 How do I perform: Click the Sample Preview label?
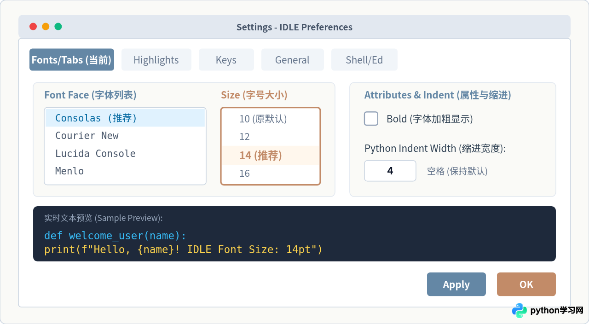pyautogui.click(x=104, y=218)
